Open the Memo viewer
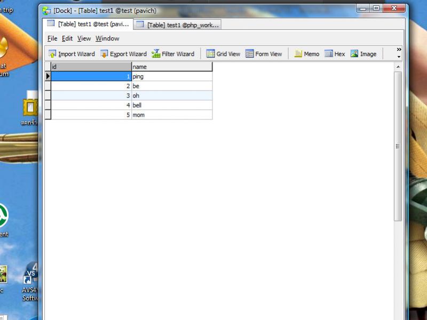 [306, 54]
